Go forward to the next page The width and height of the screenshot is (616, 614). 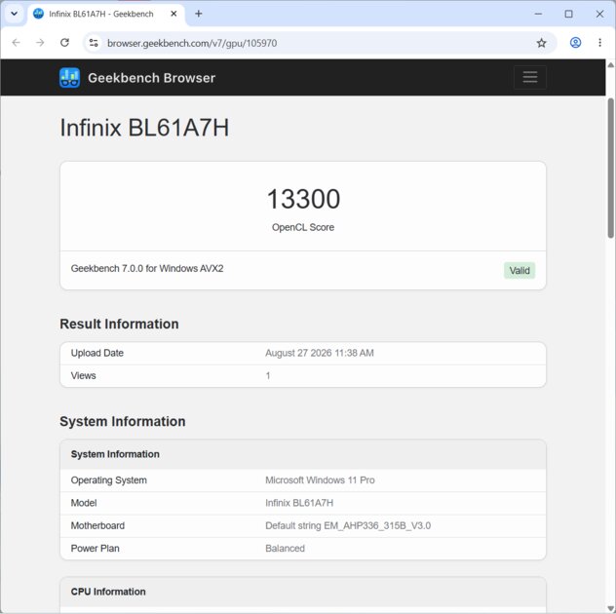click(40, 43)
